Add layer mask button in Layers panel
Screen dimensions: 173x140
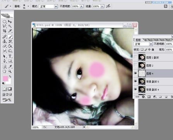(x=149, y=97)
